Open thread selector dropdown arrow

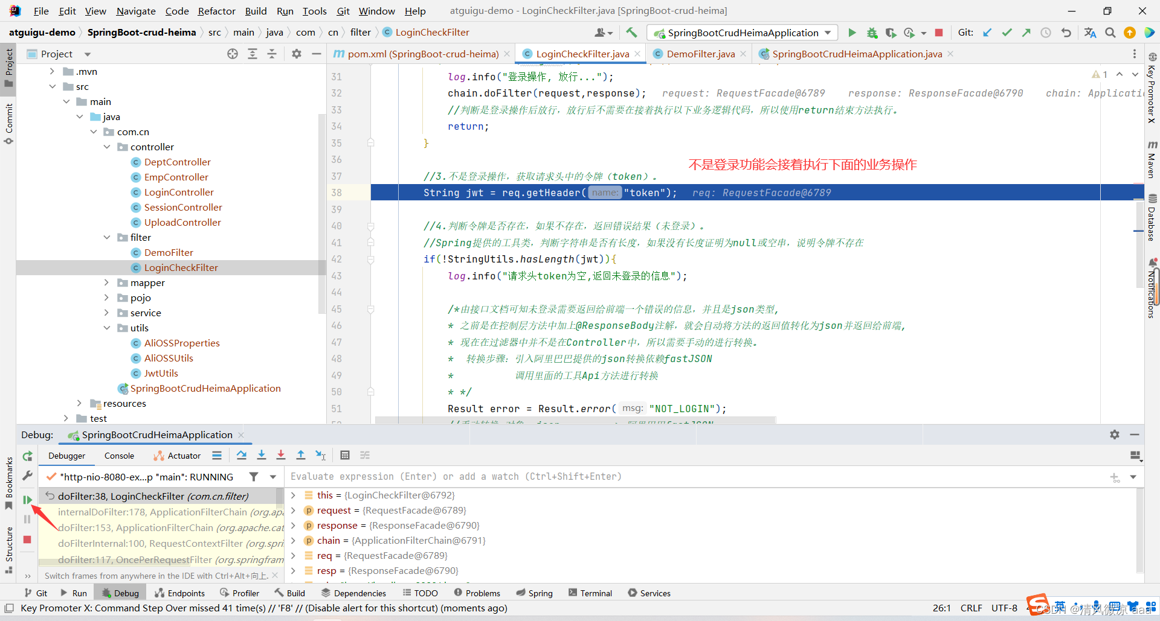[273, 477]
